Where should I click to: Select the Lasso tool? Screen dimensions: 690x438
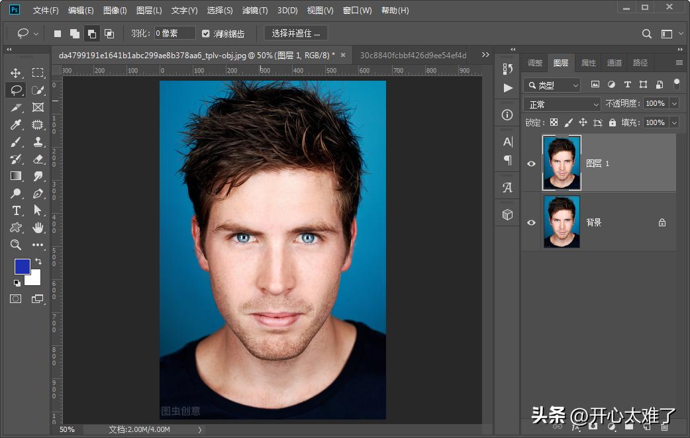coord(16,90)
